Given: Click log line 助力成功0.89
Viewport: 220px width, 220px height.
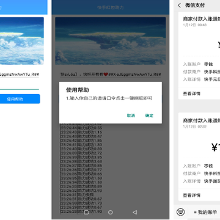Looking at the screenshot, I should click(81, 186).
